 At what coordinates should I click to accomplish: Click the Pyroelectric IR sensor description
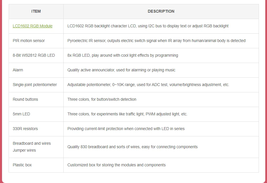pos(156,41)
